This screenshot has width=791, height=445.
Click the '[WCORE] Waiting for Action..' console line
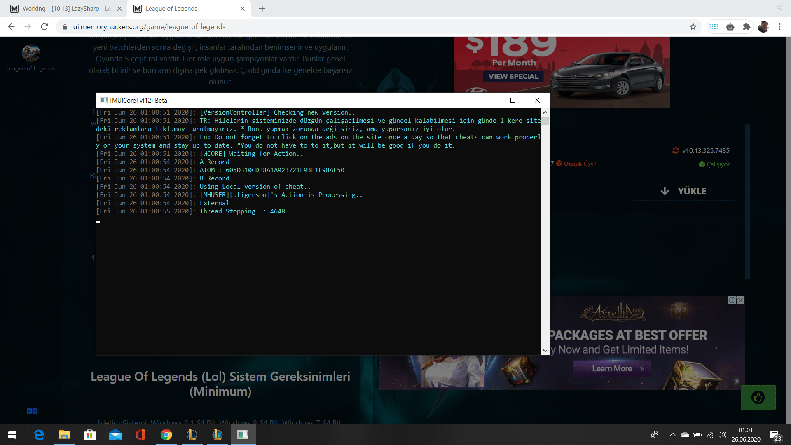tap(251, 153)
